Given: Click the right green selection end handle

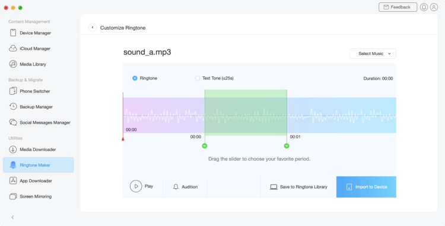Looking at the screenshot, I should pyautogui.click(x=287, y=146).
